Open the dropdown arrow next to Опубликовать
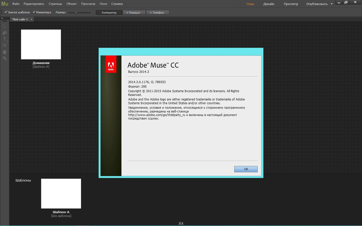The width and height of the screenshot is (362, 226). 332,4
